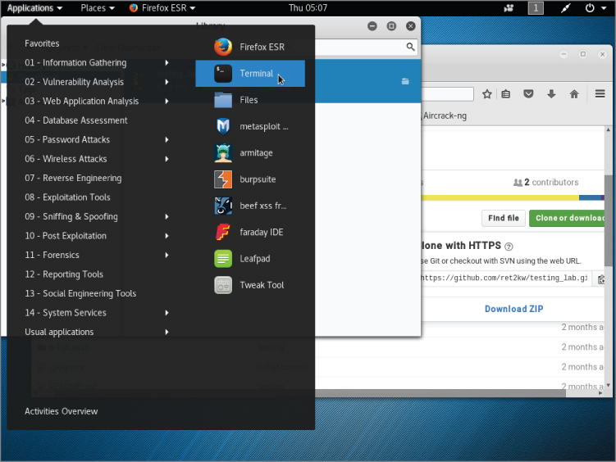Screen dimensions: 616x462
Task: Click the Aircrack-ng bookmark
Action: (x=445, y=116)
